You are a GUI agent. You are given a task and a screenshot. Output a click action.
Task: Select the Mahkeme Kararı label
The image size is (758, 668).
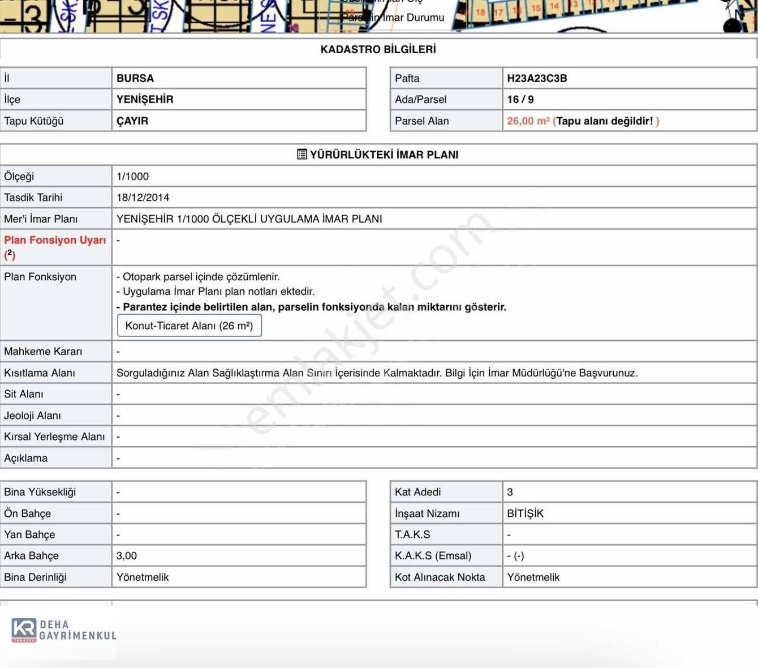pyautogui.click(x=43, y=352)
